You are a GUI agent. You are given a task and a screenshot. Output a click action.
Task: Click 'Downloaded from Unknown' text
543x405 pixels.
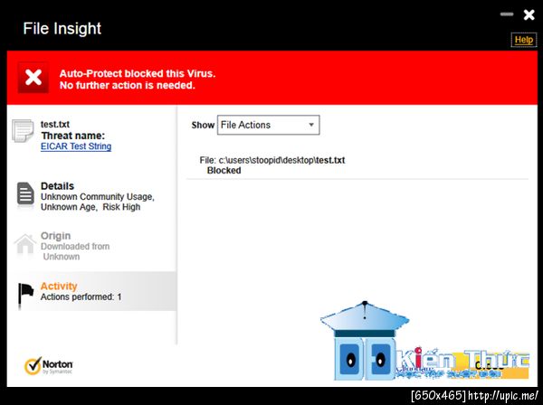pos(75,251)
